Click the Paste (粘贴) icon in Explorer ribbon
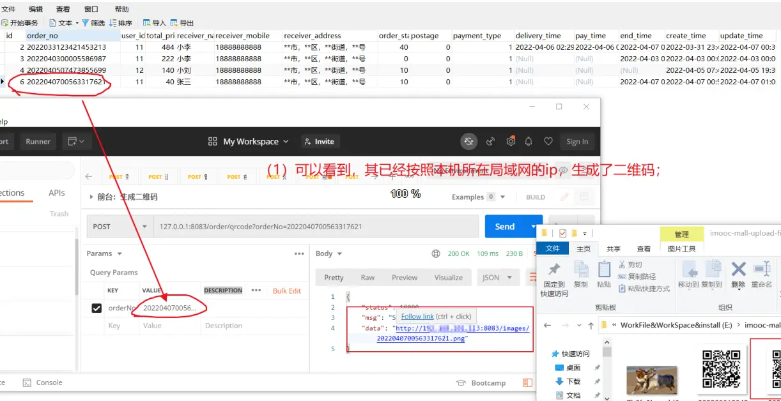Image resolution: width=781 pixels, height=401 pixels. (x=603, y=274)
